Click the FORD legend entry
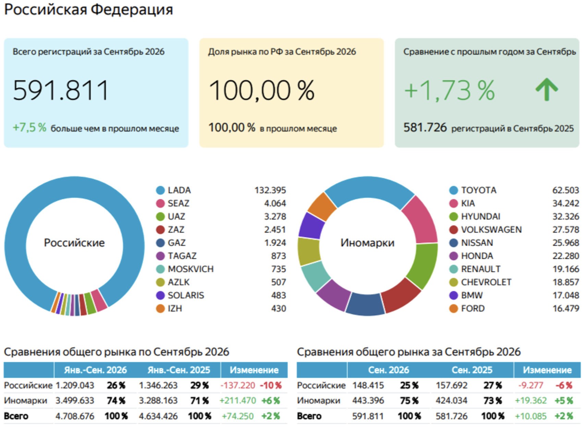588x427 pixels. click(x=514, y=309)
